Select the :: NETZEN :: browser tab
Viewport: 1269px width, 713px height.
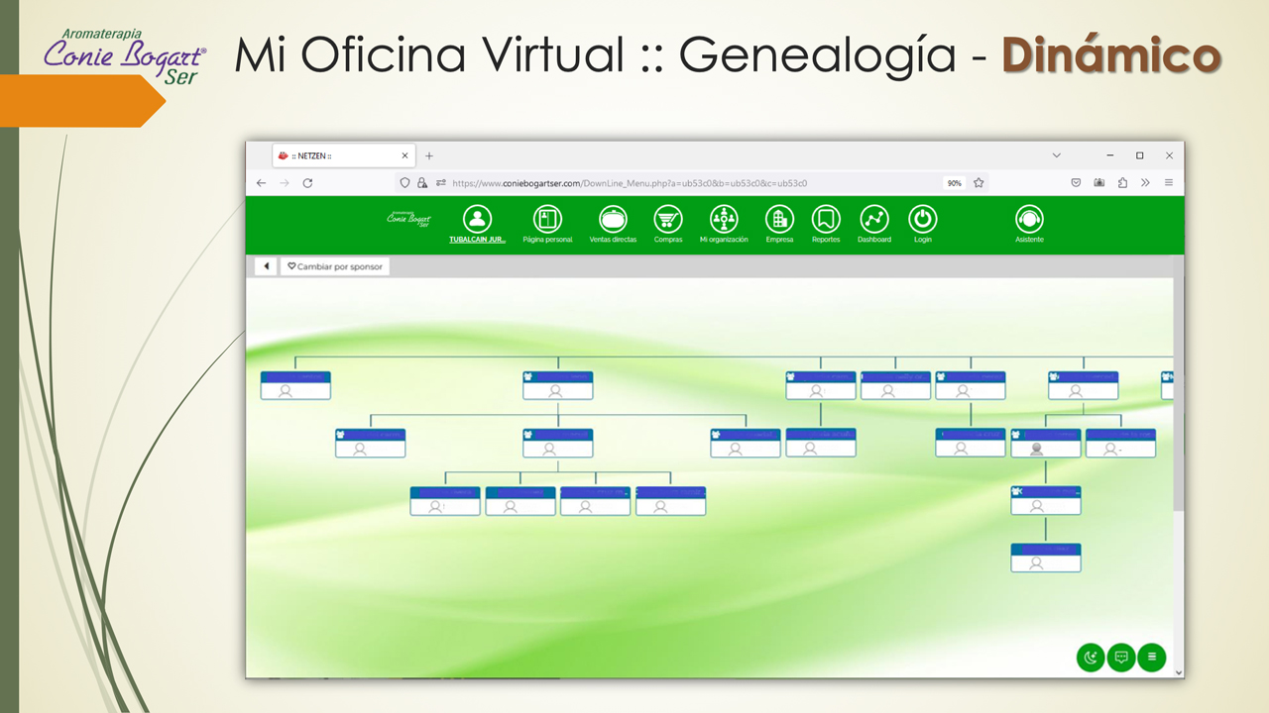tap(344, 155)
